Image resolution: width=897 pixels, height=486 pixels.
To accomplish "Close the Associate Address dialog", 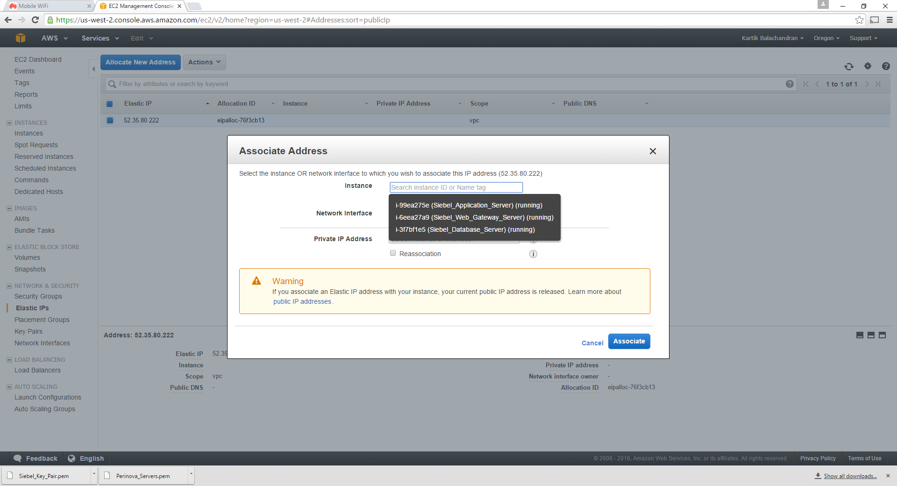I will (653, 151).
